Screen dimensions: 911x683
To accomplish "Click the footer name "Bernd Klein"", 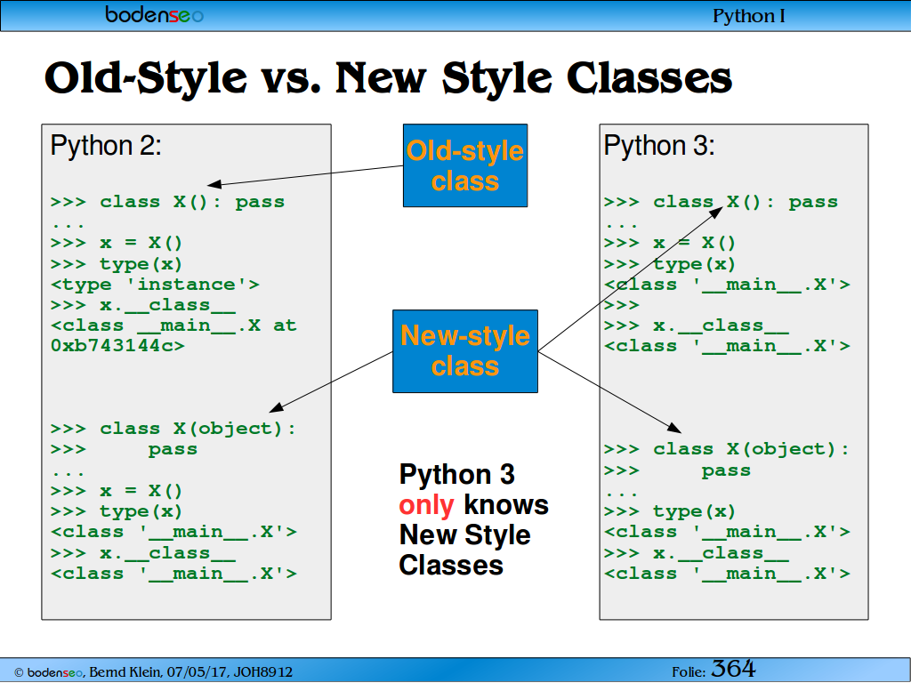I will tap(125, 672).
